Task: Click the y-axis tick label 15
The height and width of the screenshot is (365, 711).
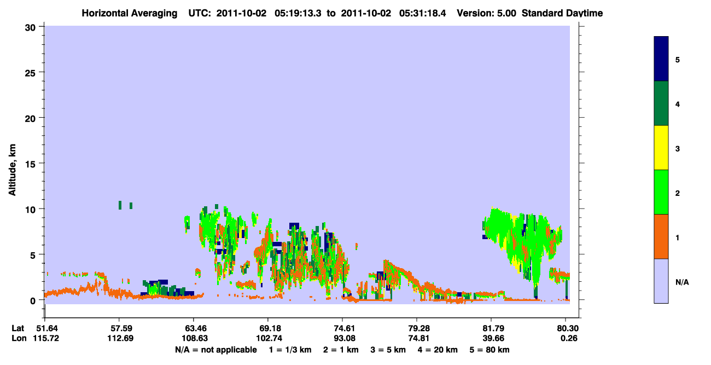Action: tap(32, 164)
